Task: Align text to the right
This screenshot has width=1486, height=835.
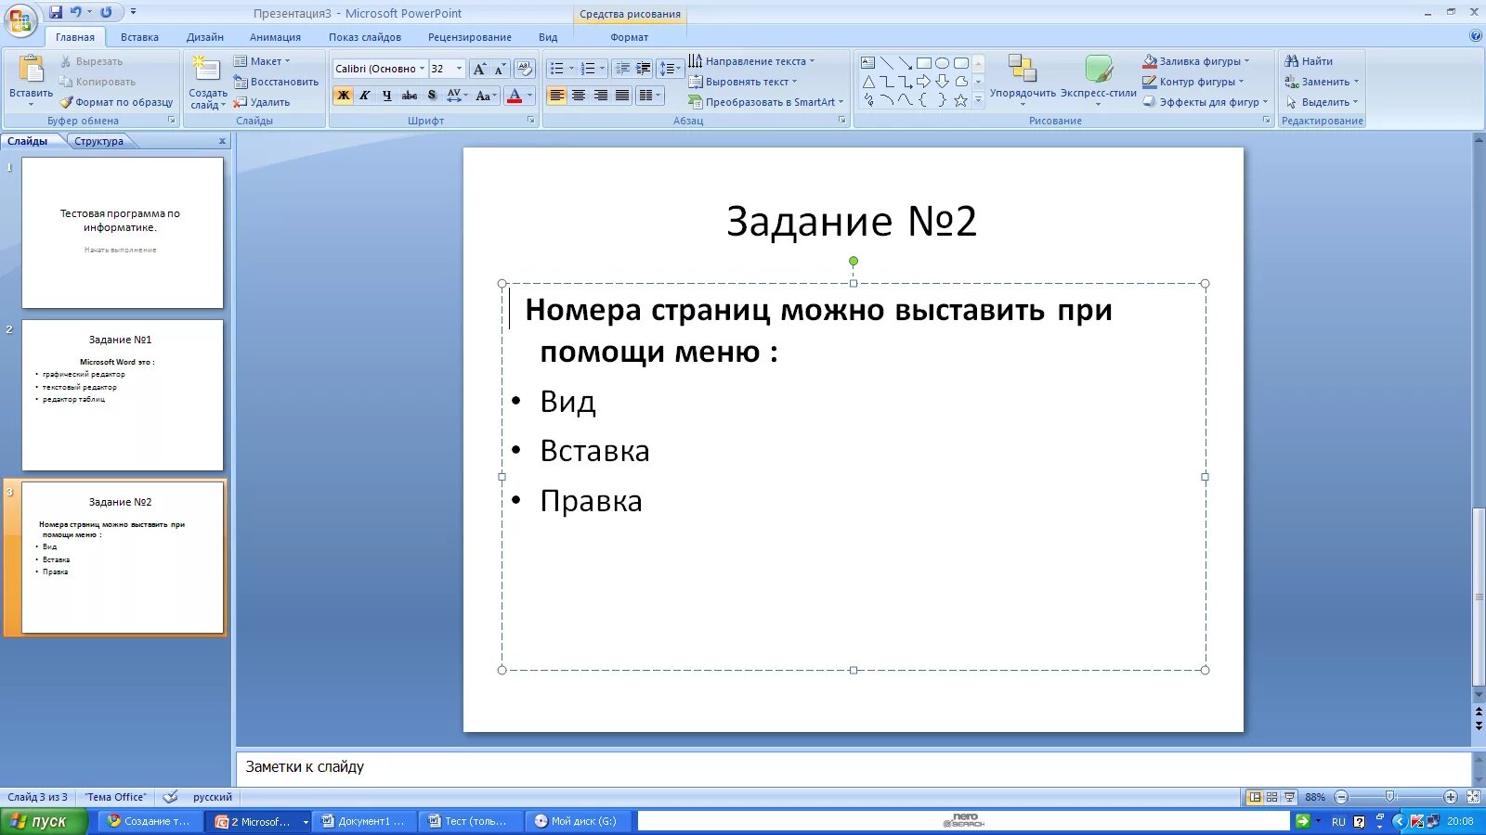Action: coord(601,96)
